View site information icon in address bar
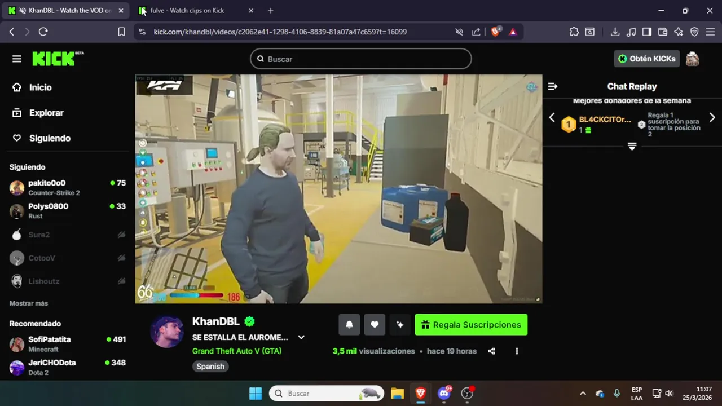Image resolution: width=722 pixels, height=406 pixels. (142, 32)
